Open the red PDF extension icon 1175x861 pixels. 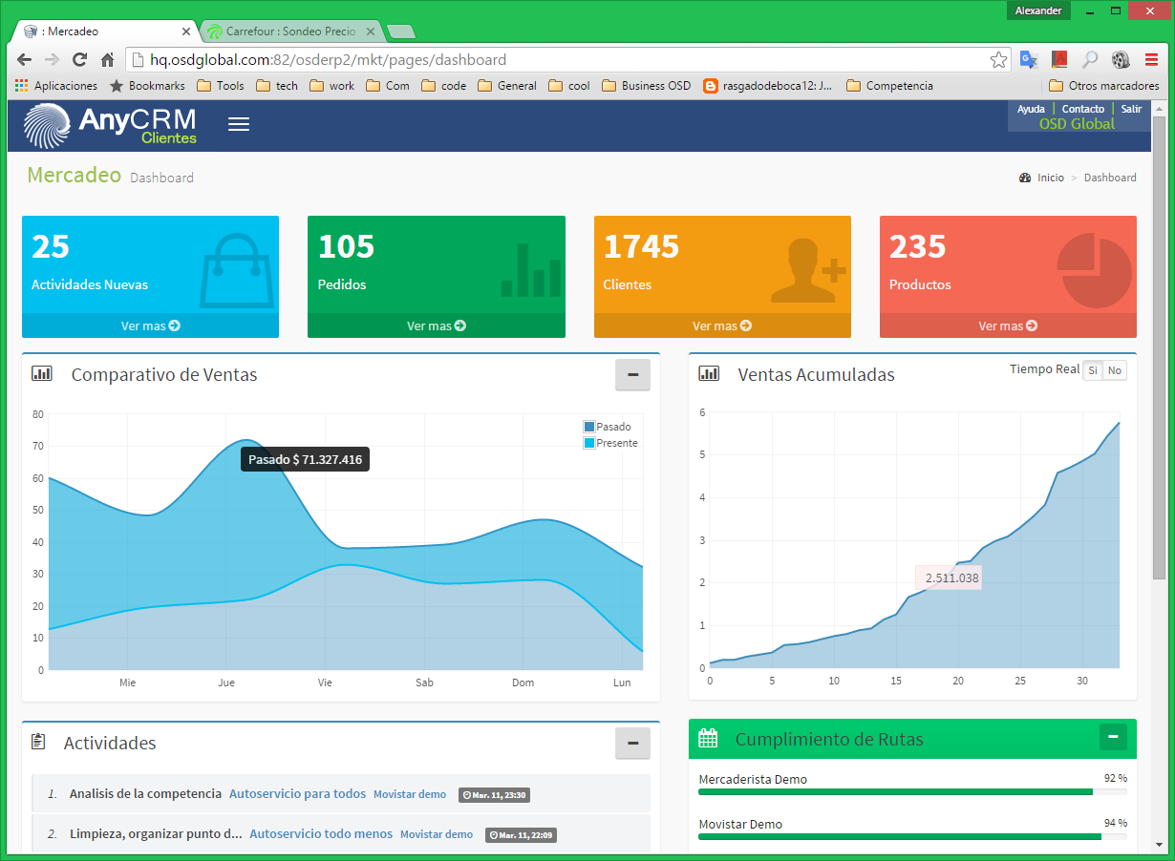tap(1059, 59)
